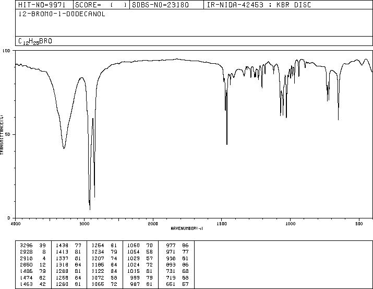Click the 999 peak table entry
This screenshot has width=373, height=289.
point(142,278)
